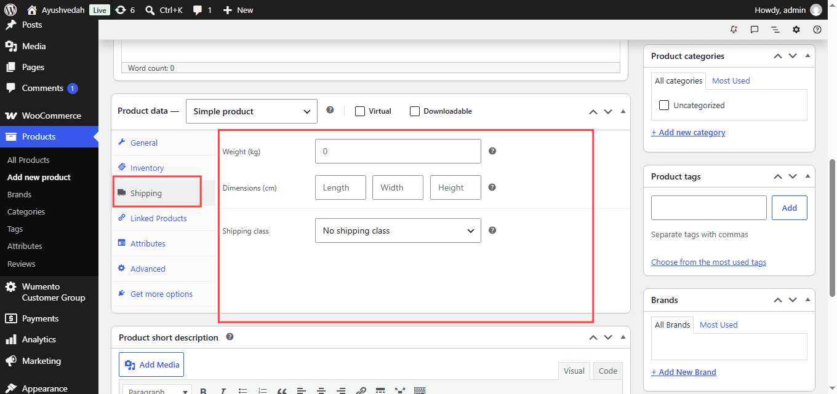837x394 pixels.
Task: Open the settings gear icon
Action: (796, 30)
